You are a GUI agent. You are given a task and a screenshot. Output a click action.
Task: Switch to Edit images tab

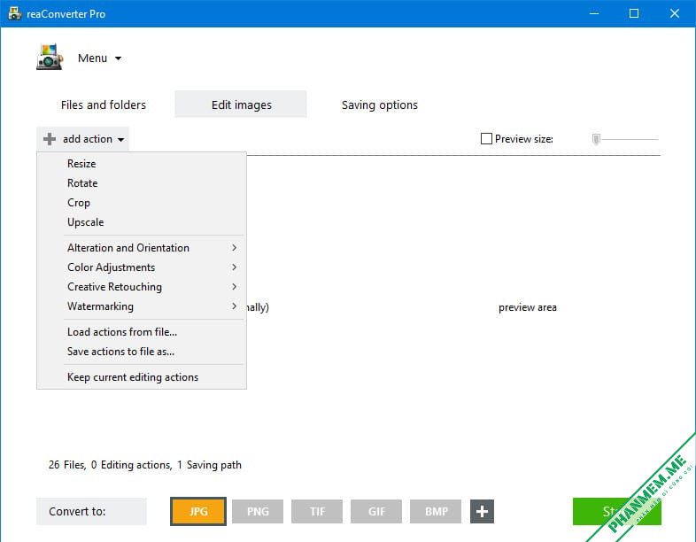[241, 105]
